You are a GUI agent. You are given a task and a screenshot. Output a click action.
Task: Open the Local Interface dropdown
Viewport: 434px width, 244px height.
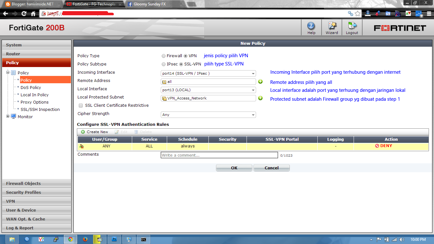(x=208, y=90)
